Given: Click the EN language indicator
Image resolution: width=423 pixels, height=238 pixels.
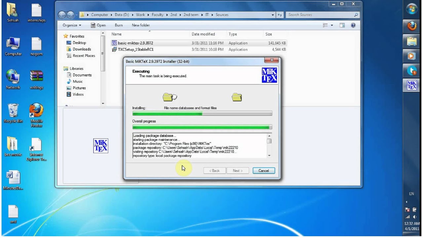Looking at the screenshot, I should pyautogui.click(x=411, y=194).
